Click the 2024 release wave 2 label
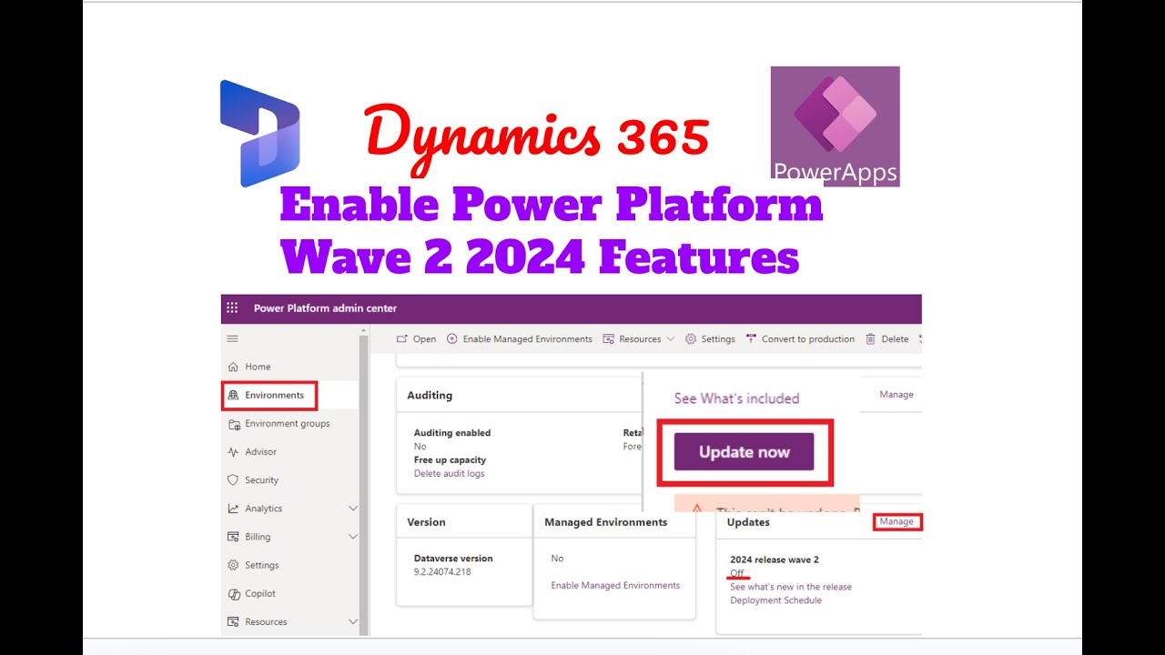This screenshot has height=655, width=1165. coord(775,559)
